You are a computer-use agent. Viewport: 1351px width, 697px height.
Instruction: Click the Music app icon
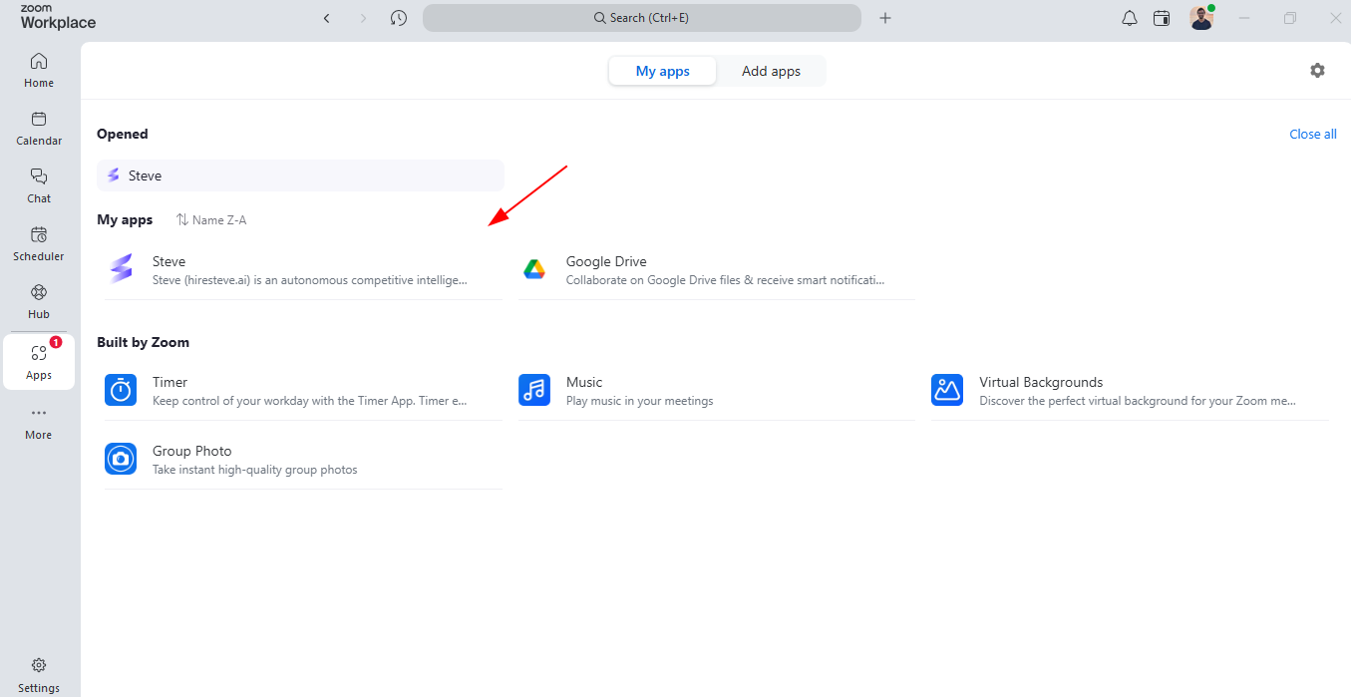[x=534, y=391]
